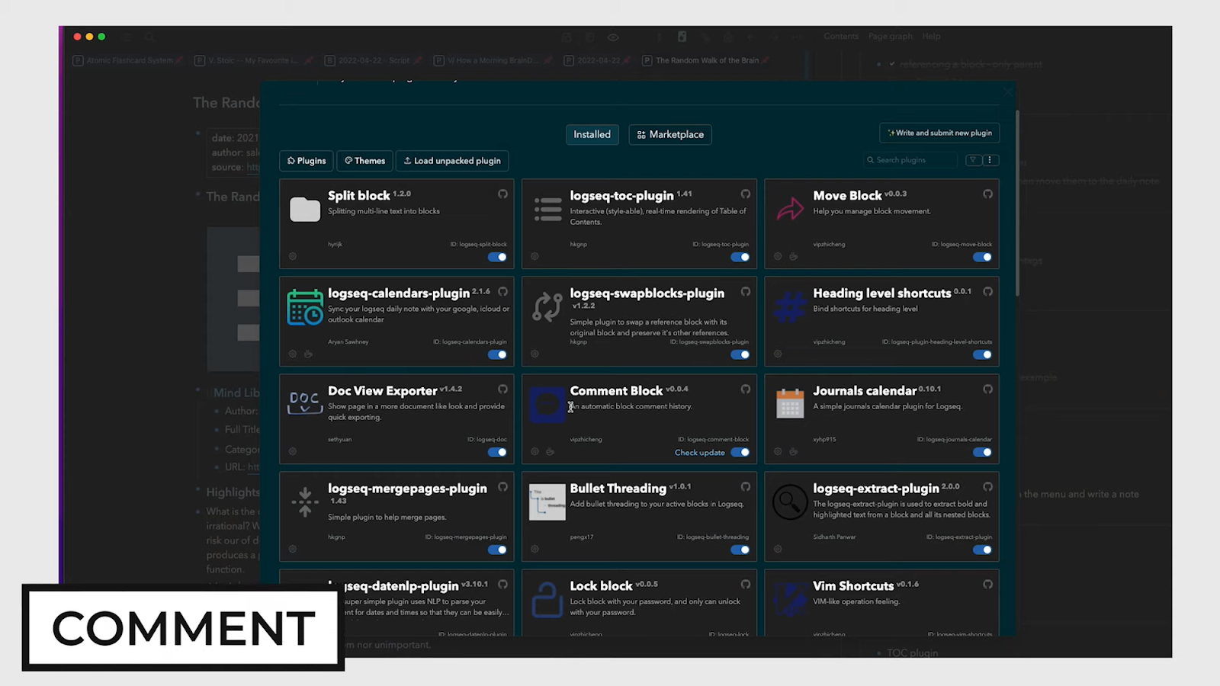Screen dimensions: 1220x686
Task: Turn off the Comment Block plugin
Action: pos(740,452)
